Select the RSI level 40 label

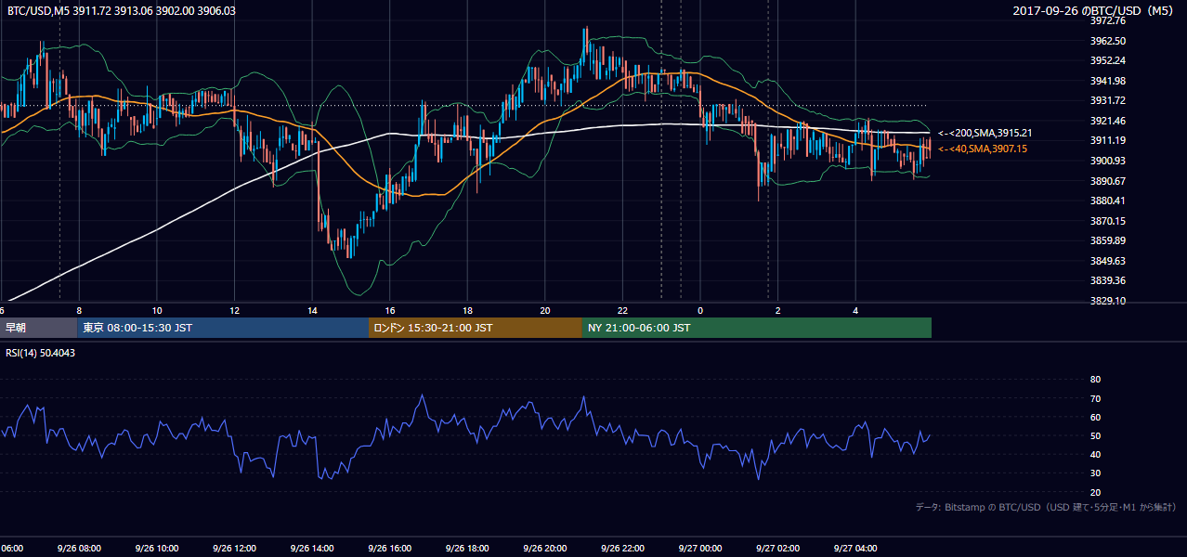click(x=1095, y=455)
